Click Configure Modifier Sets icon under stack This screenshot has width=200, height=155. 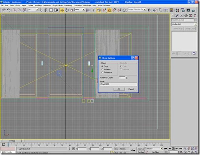point(194,54)
